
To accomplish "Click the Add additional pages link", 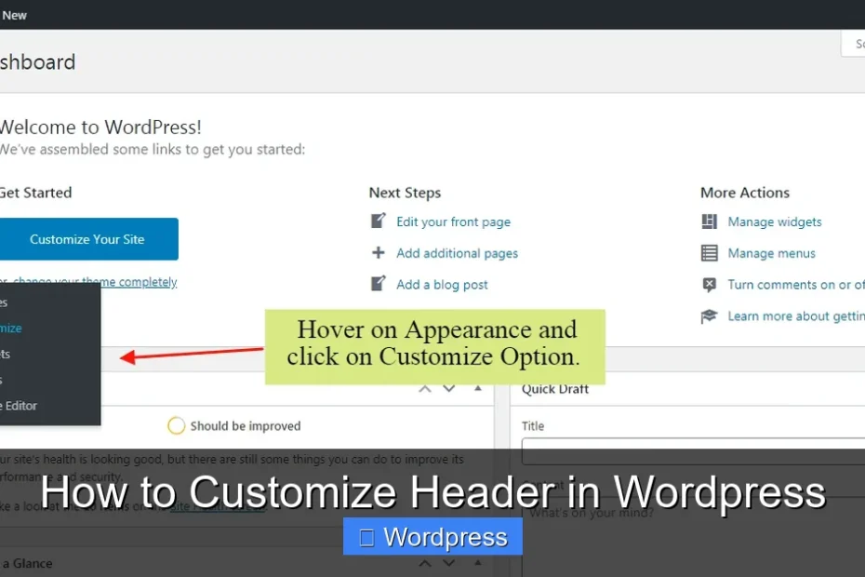I will (457, 253).
